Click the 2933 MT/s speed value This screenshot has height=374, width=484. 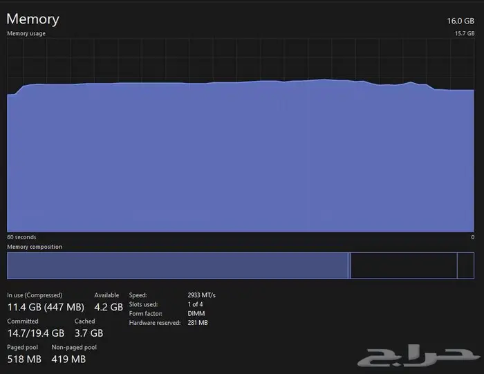pyautogui.click(x=201, y=295)
